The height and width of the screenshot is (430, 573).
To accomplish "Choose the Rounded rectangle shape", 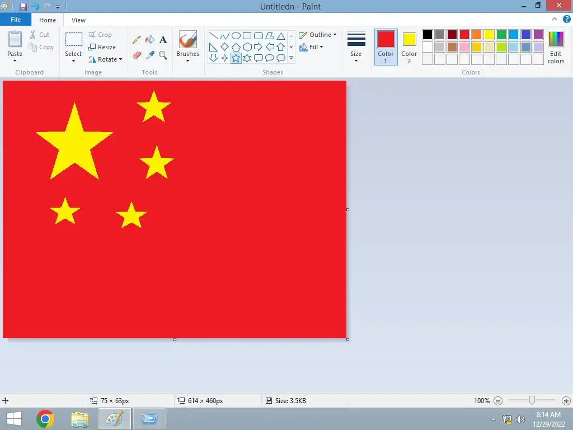I will [x=259, y=36].
